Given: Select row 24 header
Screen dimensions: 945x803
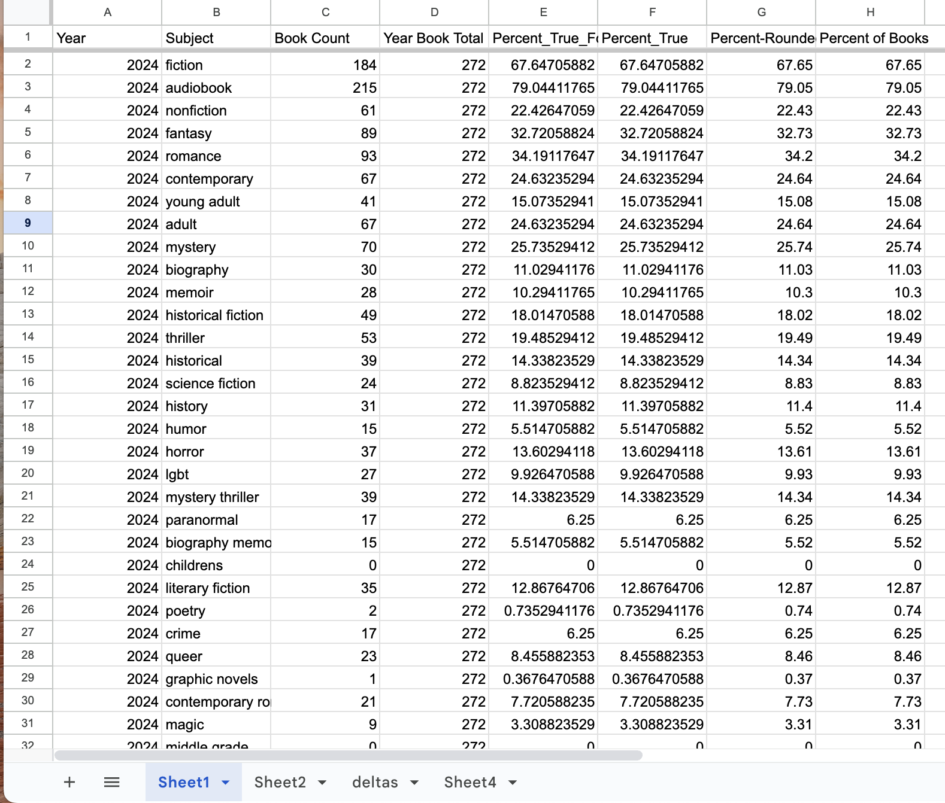Looking at the screenshot, I should coord(28,564).
